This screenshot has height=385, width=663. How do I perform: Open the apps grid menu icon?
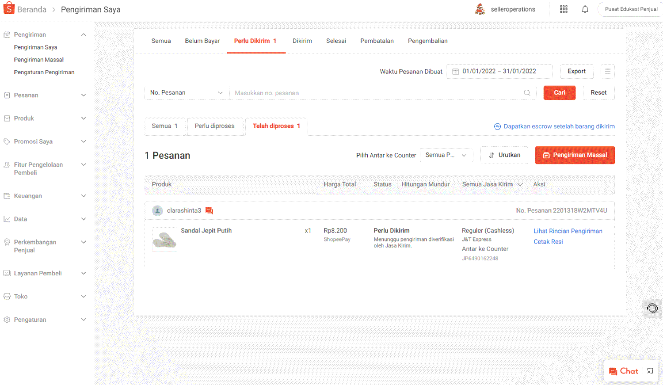(564, 9)
